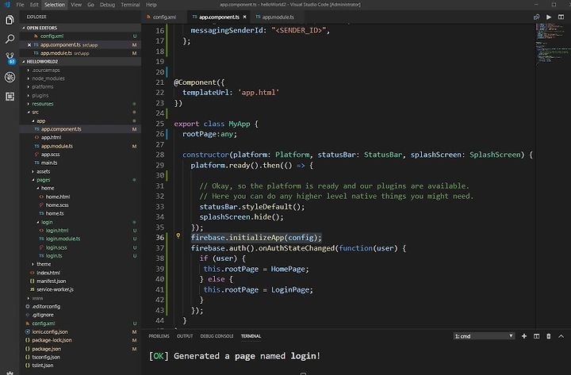The width and height of the screenshot is (571, 375).
Task: Open the Debug view in activity bar
Action: [x=10, y=77]
